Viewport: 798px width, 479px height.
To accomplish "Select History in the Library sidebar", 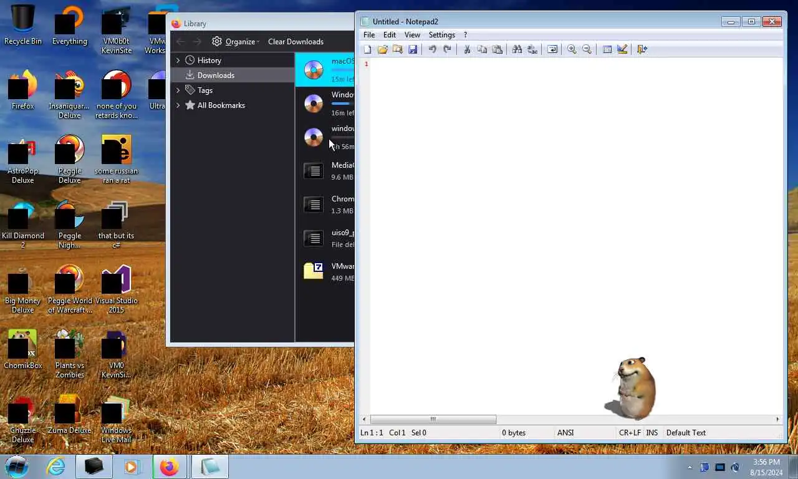I will point(233,60).
